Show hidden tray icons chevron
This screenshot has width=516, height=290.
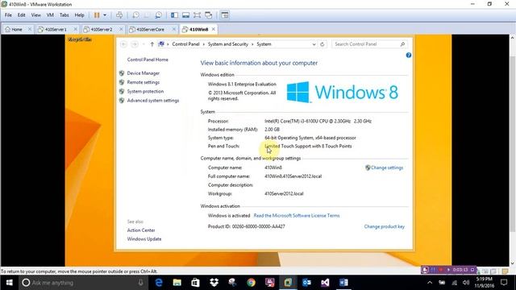click(430, 283)
